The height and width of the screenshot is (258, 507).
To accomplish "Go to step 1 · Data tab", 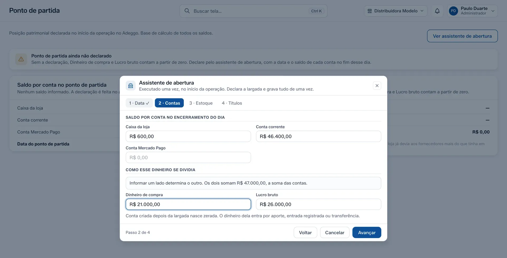I will tap(139, 103).
